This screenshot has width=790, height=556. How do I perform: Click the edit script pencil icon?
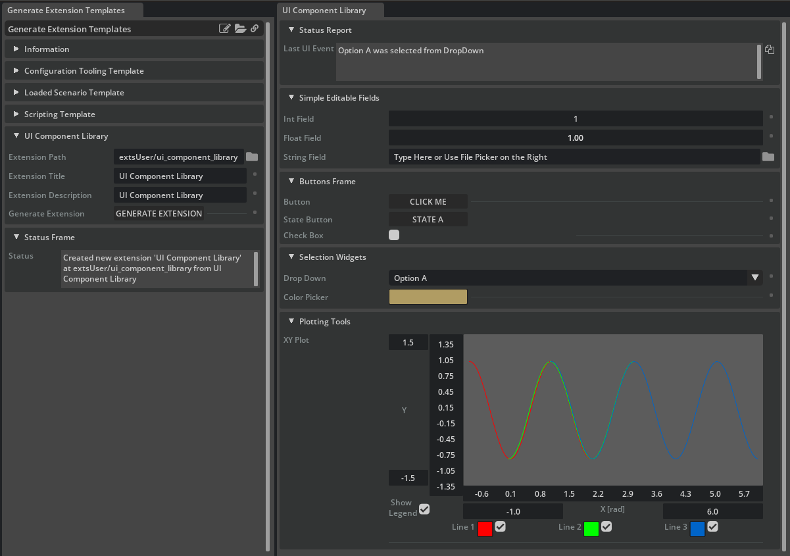tap(225, 29)
